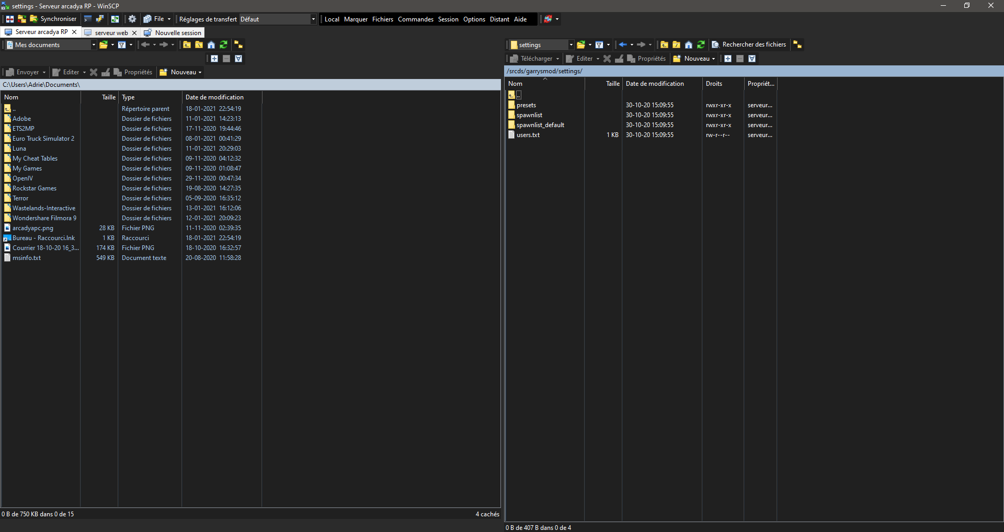Open Mes documents drive dropdown
The height and width of the screenshot is (532, 1004).
[94, 45]
